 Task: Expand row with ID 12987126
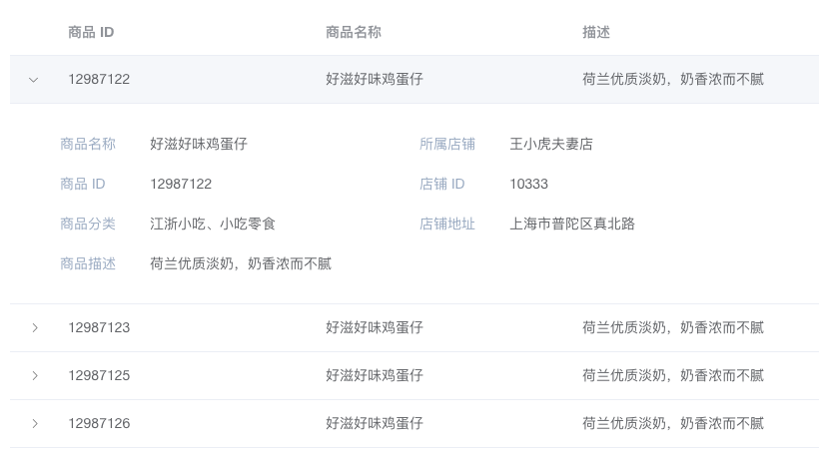[35, 423]
